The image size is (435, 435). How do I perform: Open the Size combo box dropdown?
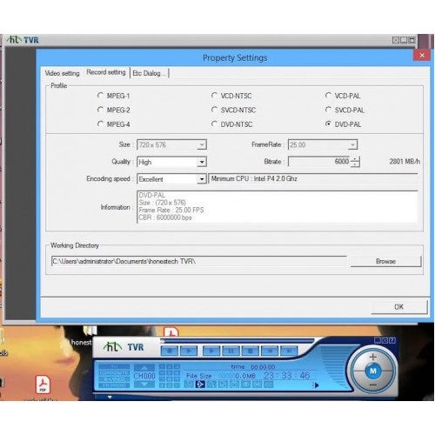point(202,144)
